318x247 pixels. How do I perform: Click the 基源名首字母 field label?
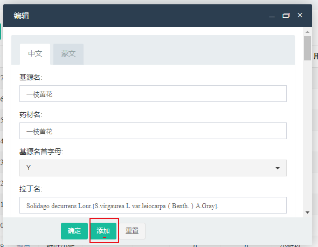(41, 152)
